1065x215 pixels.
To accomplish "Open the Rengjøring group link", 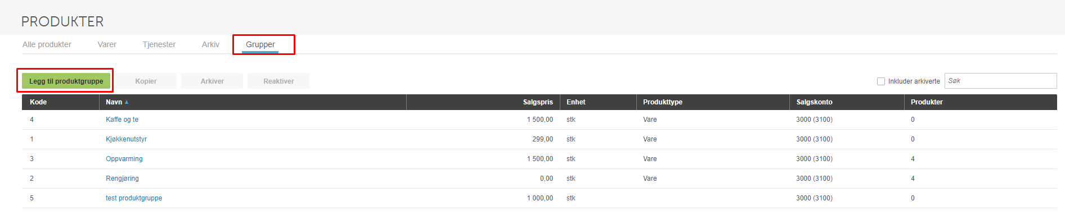I will pos(122,179).
